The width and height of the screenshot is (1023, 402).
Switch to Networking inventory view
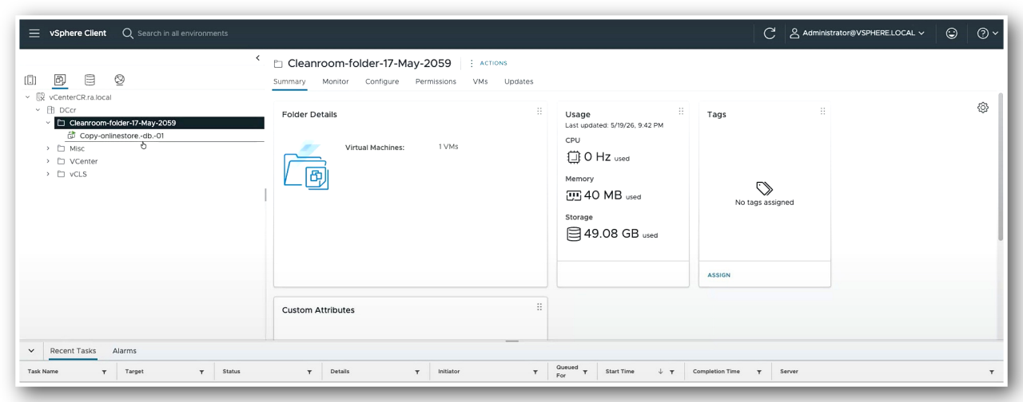point(119,80)
